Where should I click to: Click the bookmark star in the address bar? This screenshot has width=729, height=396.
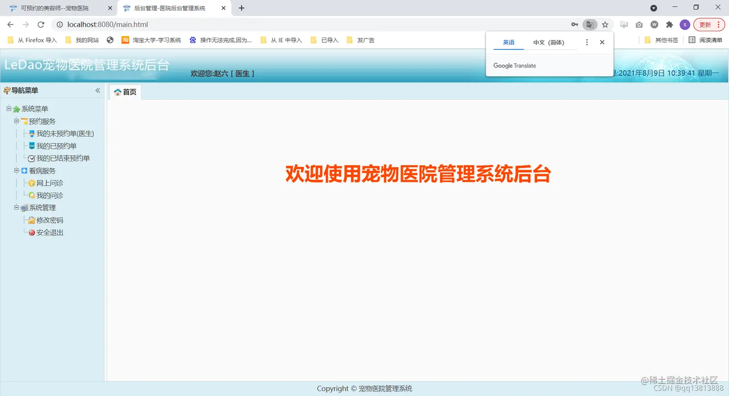click(x=605, y=25)
